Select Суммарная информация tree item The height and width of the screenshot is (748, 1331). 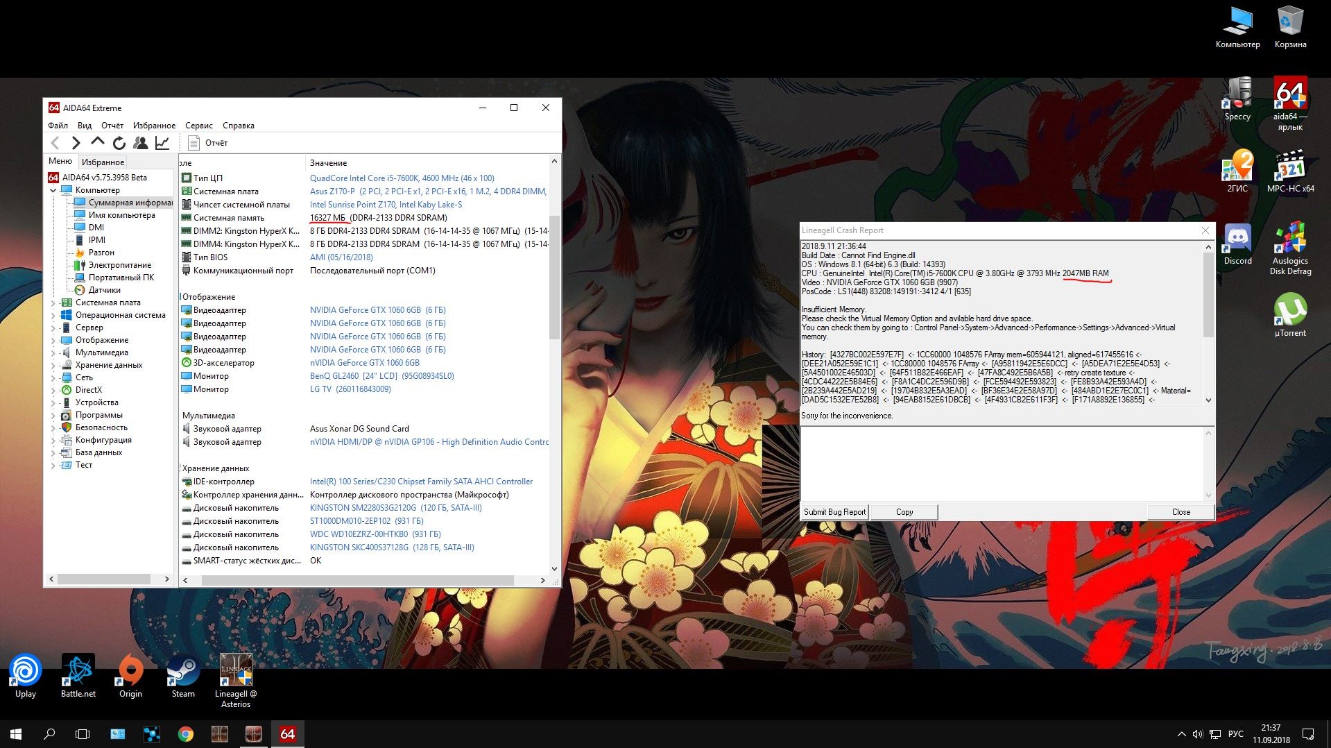pos(123,203)
